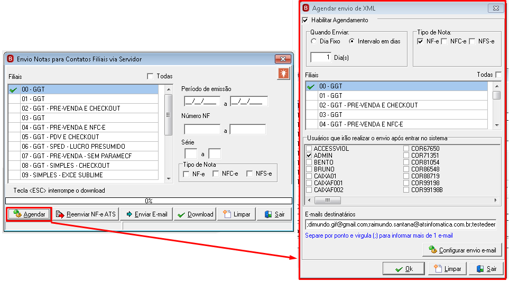Click Limpar in the Envio Notas window

click(236, 214)
